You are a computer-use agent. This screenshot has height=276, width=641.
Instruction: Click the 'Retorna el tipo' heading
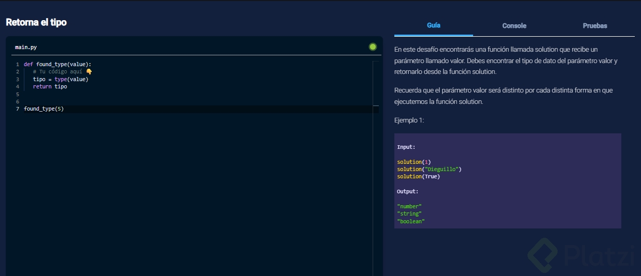[36, 22]
